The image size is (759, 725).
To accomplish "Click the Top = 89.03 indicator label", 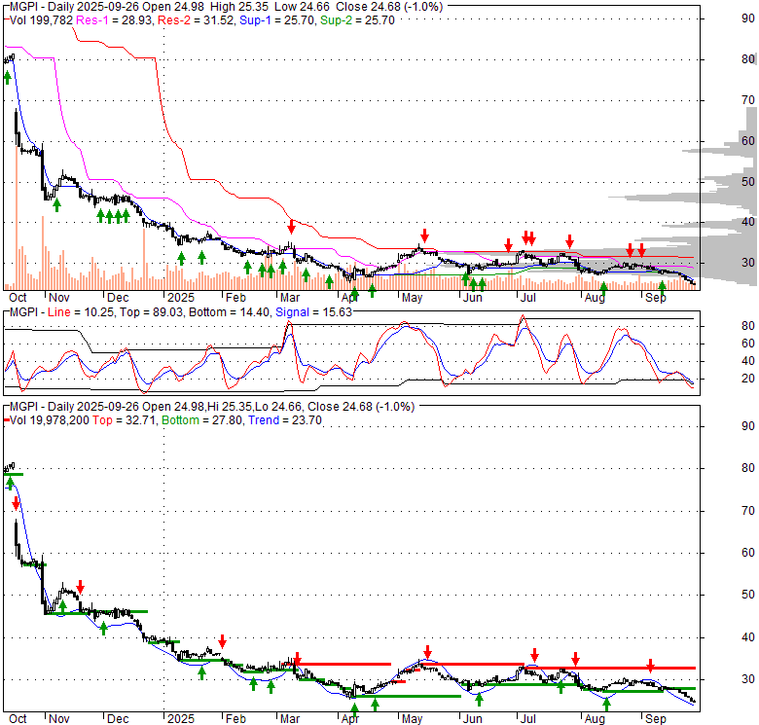I will pos(152,312).
